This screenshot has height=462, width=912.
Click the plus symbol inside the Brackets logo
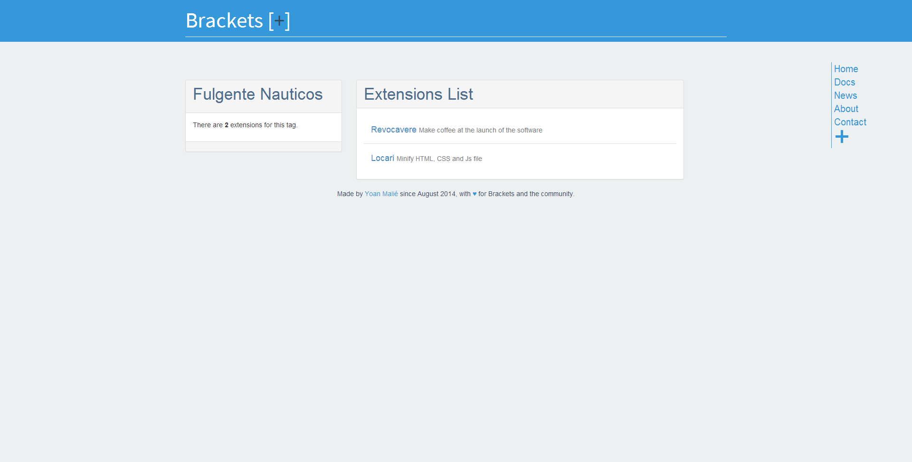(x=279, y=20)
